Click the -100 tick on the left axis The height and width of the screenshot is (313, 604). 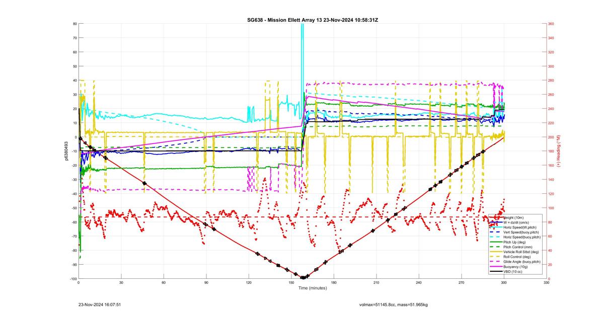72,279
